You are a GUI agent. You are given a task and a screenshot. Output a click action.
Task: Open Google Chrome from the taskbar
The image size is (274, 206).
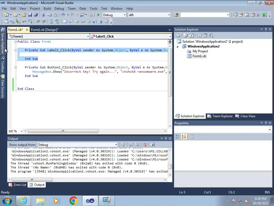[73, 201]
